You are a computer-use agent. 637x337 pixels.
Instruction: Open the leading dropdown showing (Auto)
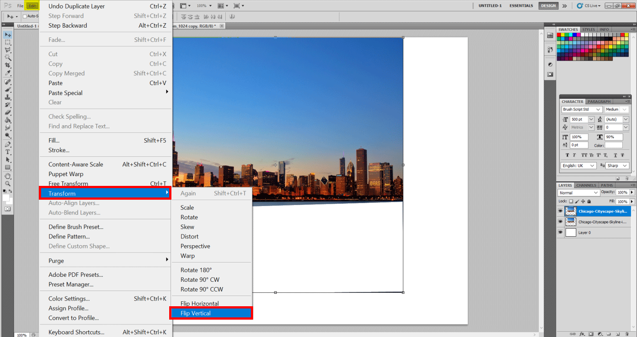coord(626,119)
